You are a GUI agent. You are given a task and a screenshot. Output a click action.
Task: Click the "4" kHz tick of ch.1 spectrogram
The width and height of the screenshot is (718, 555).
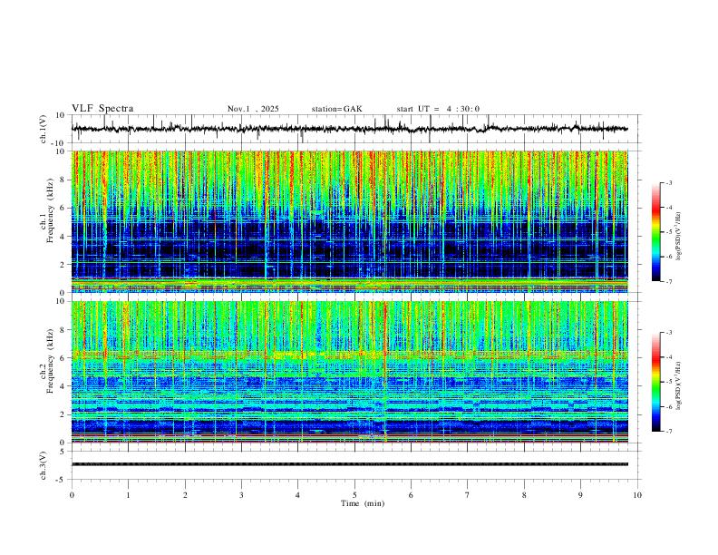63,237
